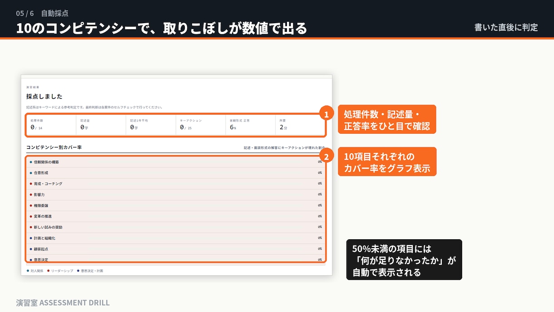Select the 記述1件平均 stat card

pyautogui.click(x=151, y=125)
